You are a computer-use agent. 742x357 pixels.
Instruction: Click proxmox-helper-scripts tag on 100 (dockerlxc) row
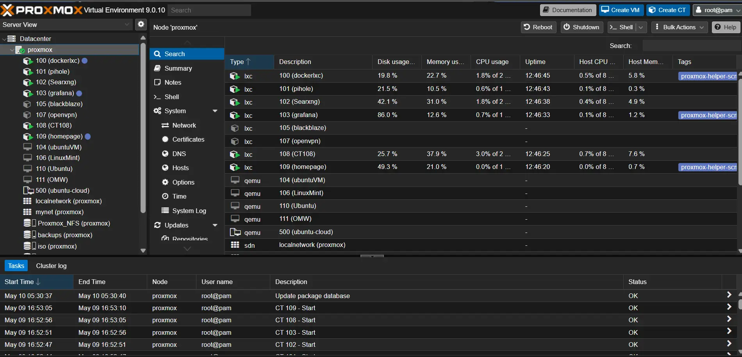[x=708, y=76]
